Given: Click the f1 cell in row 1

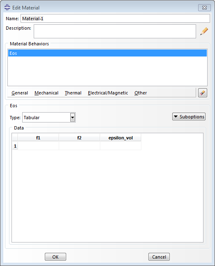Looking at the screenshot, I should coord(38,146).
